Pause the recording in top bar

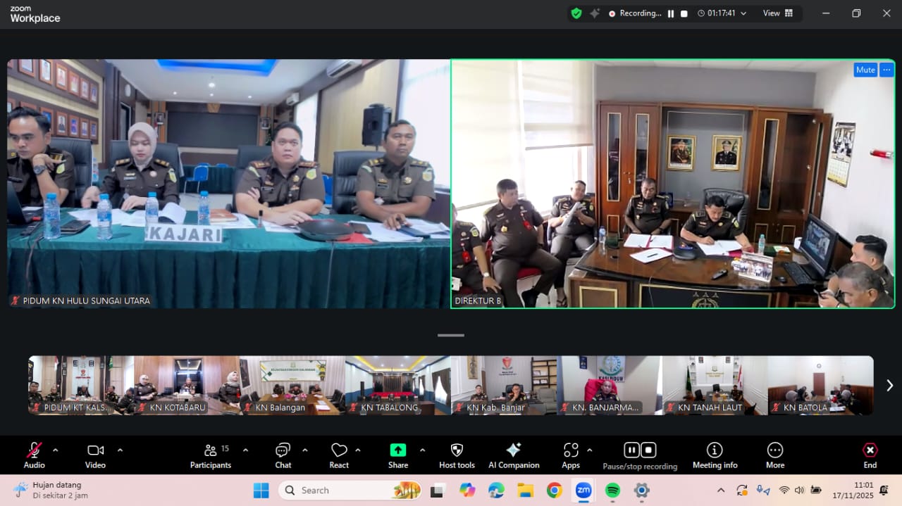pos(671,13)
